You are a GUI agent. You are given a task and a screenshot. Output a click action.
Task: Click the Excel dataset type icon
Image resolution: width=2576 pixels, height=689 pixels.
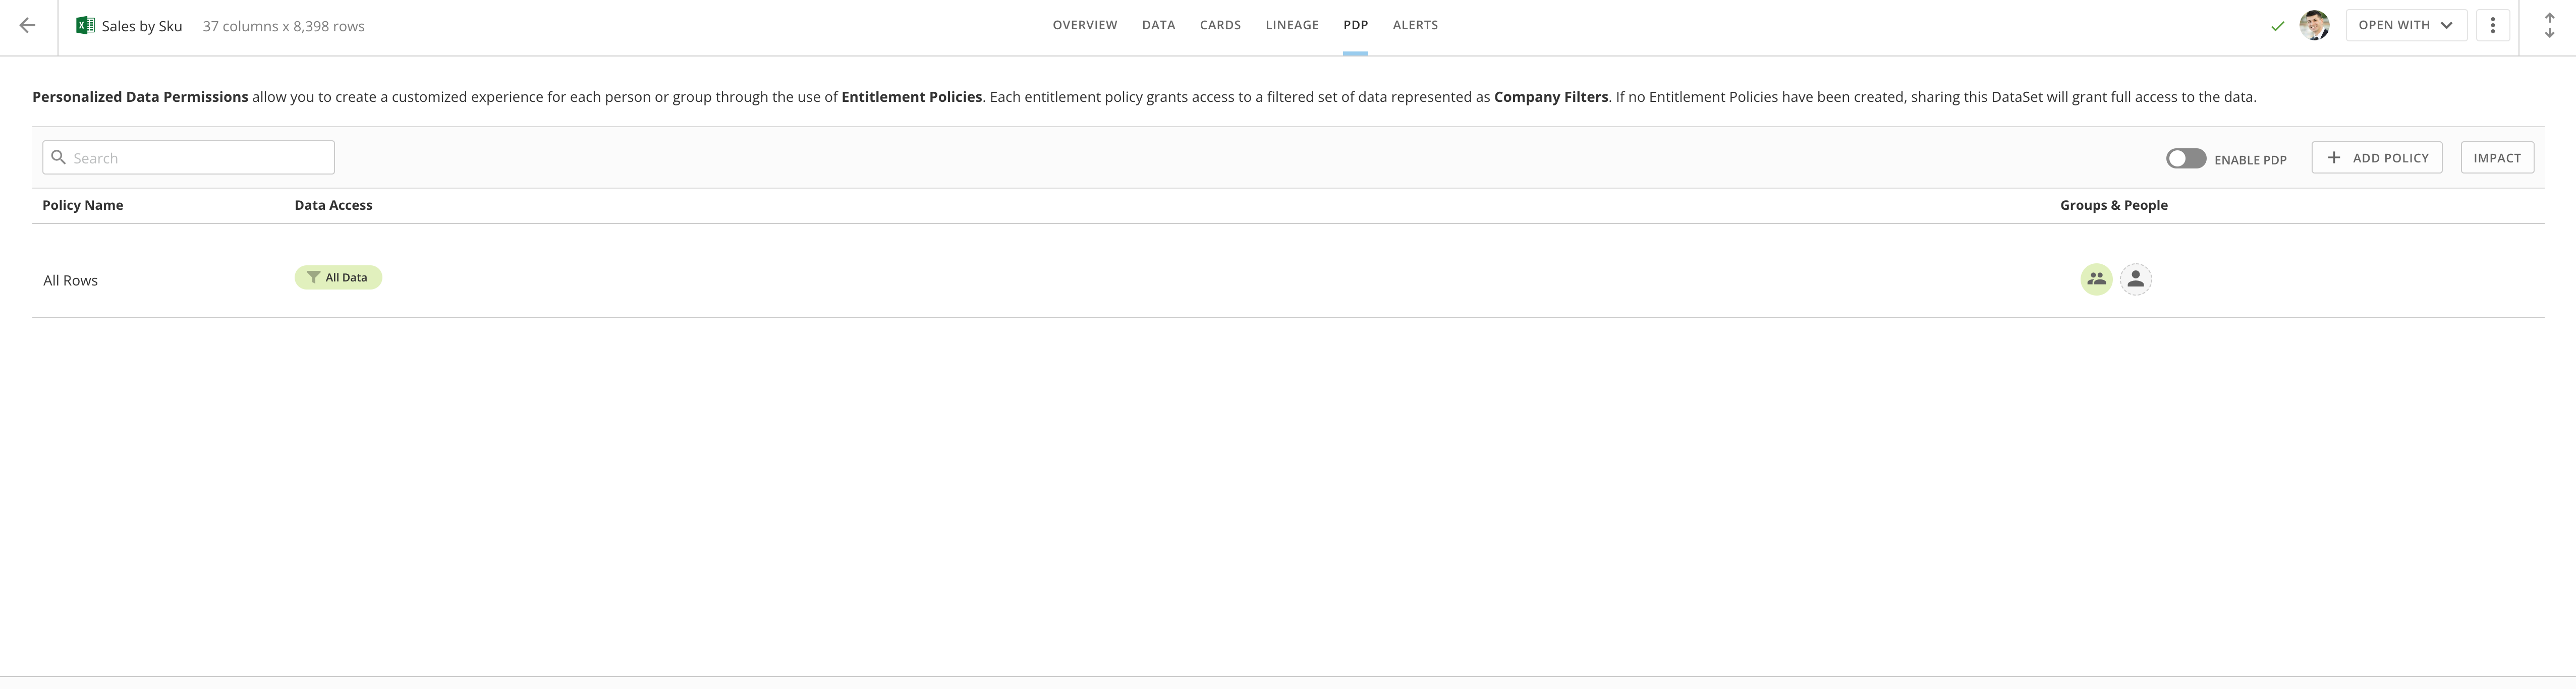point(86,26)
